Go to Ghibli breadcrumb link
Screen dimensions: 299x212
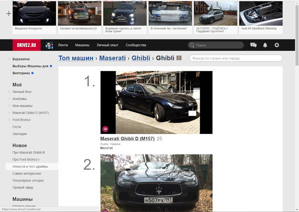[141, 58]
